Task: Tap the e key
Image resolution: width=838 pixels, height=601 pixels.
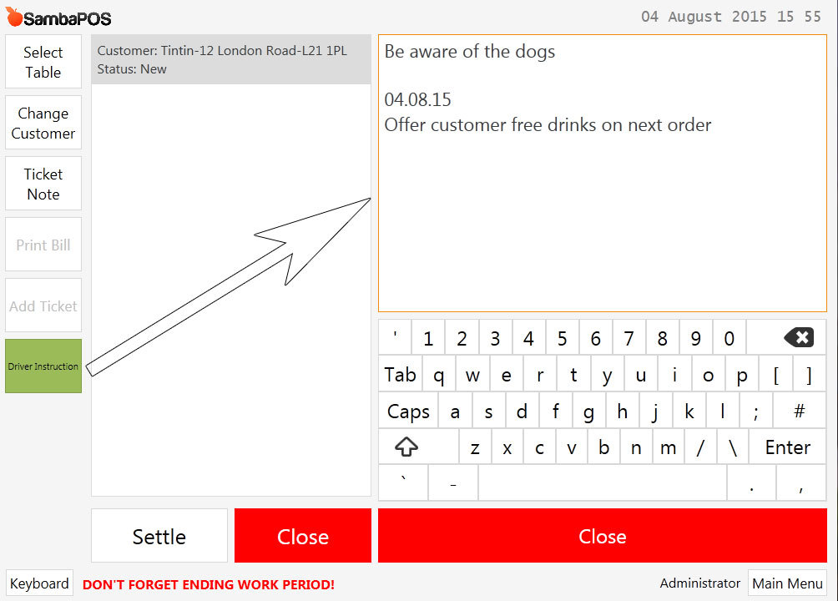Action: [x=506, y=375]
